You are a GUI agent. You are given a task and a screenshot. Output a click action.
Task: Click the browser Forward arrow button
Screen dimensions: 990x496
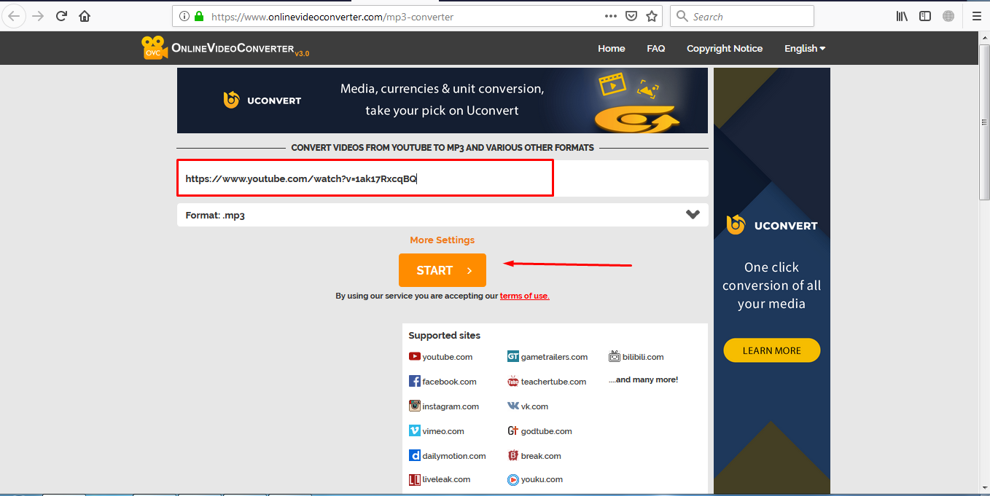click(x=38, y=16)
